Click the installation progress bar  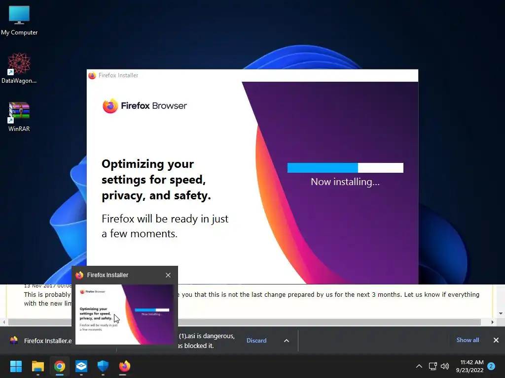click(345, 168)
